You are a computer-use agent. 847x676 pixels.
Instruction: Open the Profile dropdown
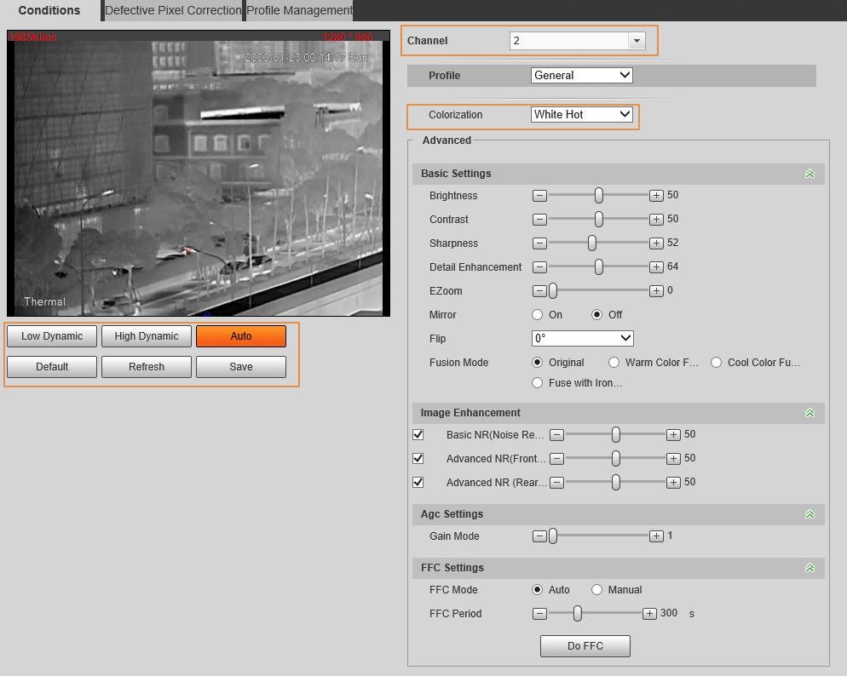click(x=582, y=75)
